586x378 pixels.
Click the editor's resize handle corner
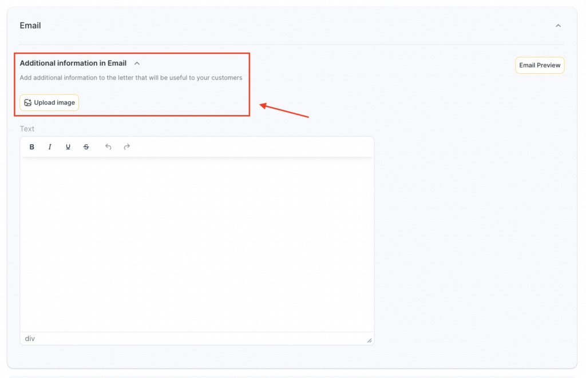[369, 340]
